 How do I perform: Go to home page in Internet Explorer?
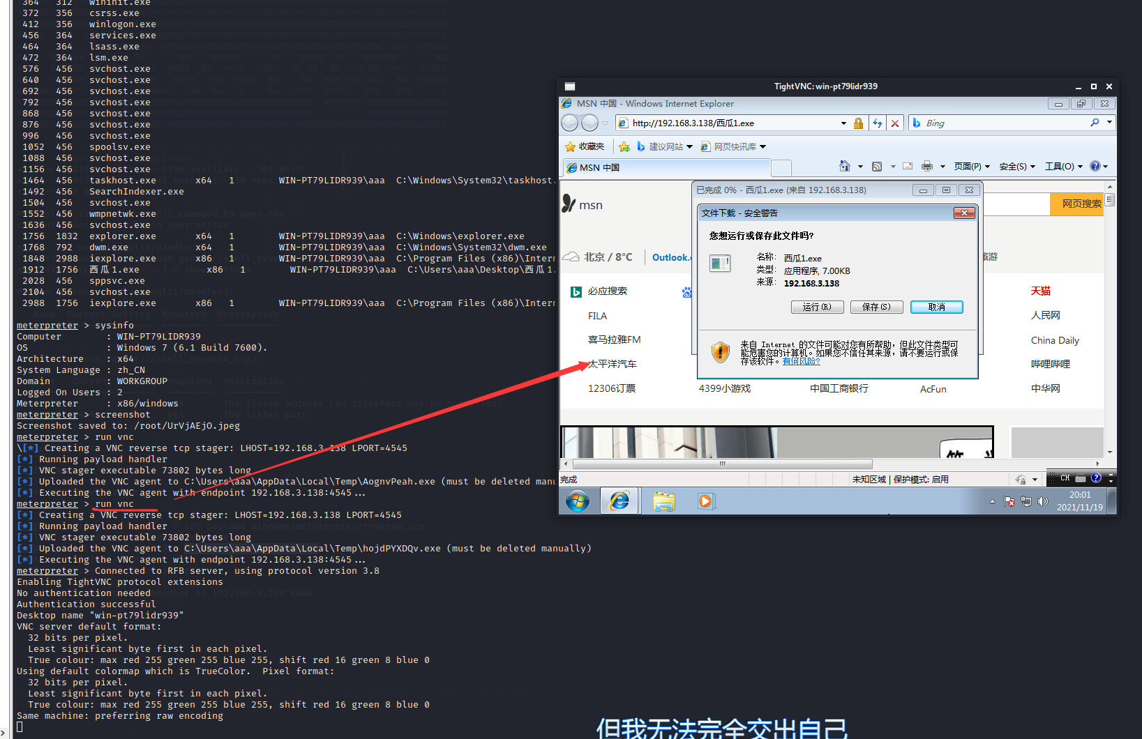[846, 166]
